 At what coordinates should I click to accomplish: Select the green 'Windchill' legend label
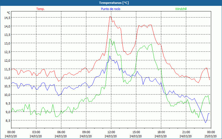point(181,9)
